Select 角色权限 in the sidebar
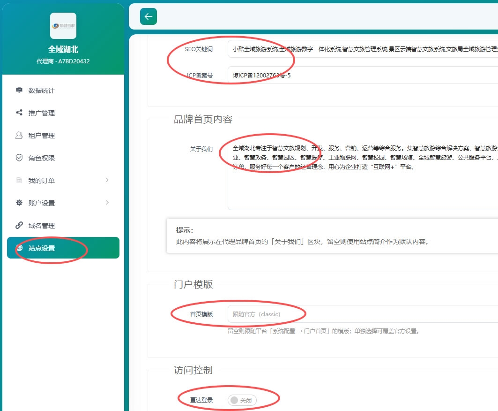 tap(63, 158)
